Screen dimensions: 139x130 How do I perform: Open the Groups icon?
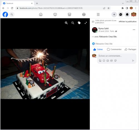(84, 14)
